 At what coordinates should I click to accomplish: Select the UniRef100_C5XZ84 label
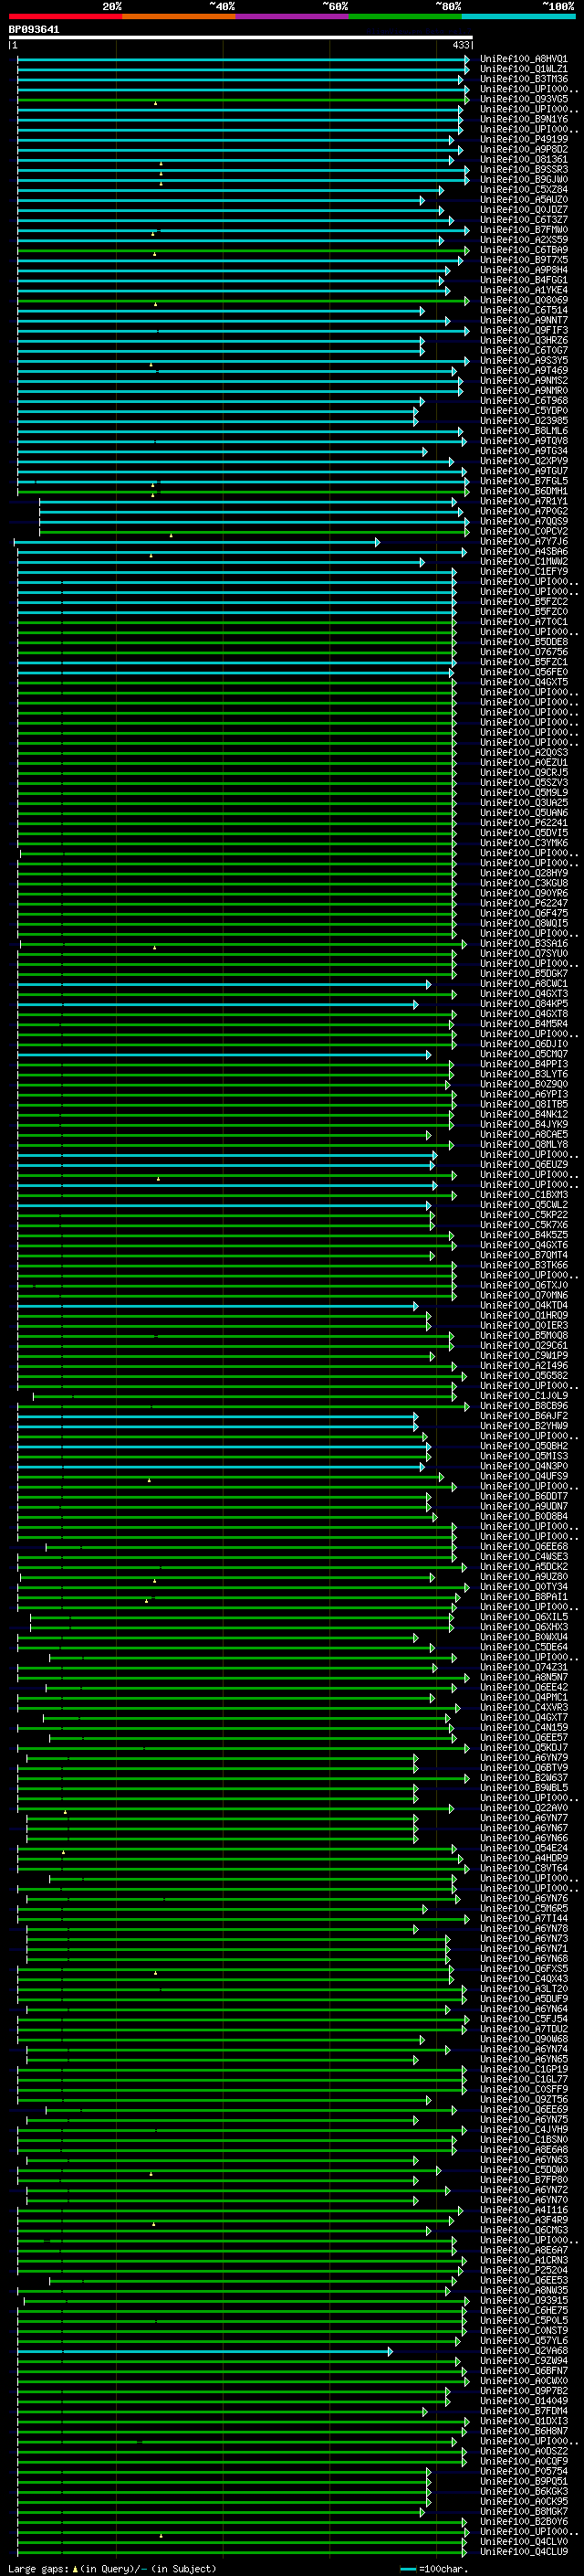pos(524,189)
